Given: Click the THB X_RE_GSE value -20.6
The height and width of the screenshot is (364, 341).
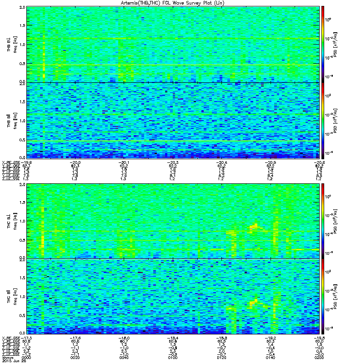Looking at the screenshot, I should click(319, 162).
